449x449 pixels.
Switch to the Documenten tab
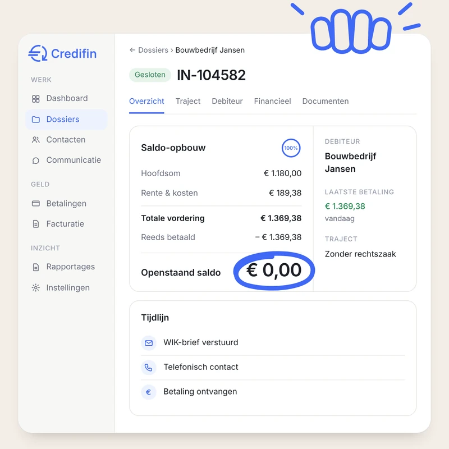tap(326, 102)
